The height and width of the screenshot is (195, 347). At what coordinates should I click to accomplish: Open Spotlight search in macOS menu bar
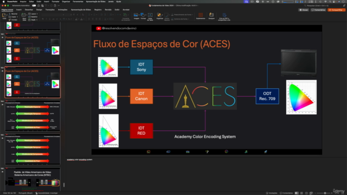pyautogui.click(x=330, y=2)
